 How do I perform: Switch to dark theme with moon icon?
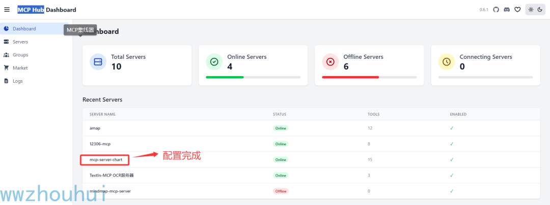pyautogui.click(x=540, y=10)
